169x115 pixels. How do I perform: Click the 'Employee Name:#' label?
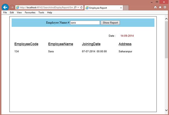(58, 23)
